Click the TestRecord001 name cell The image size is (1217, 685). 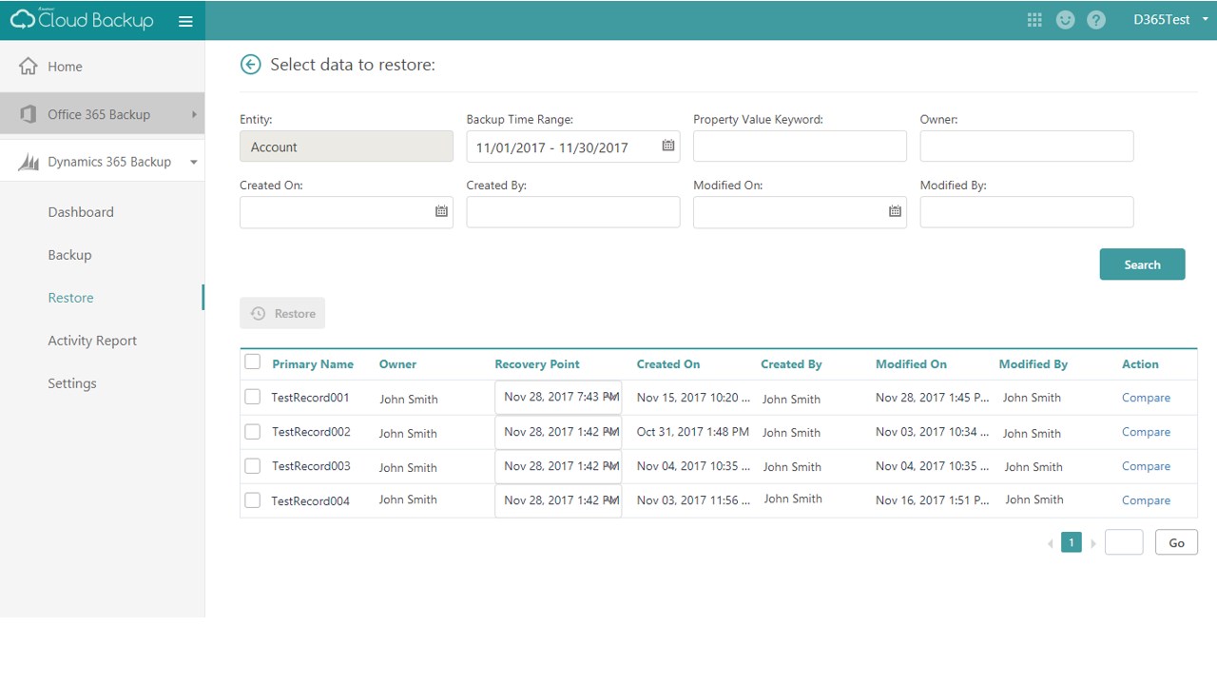pyautogui.click(x=310, y=398)
